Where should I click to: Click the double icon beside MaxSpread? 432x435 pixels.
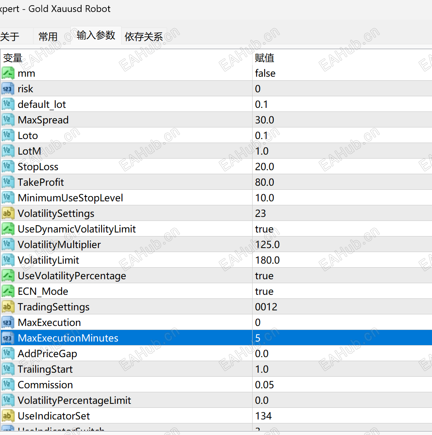click(x=8, y=120)
